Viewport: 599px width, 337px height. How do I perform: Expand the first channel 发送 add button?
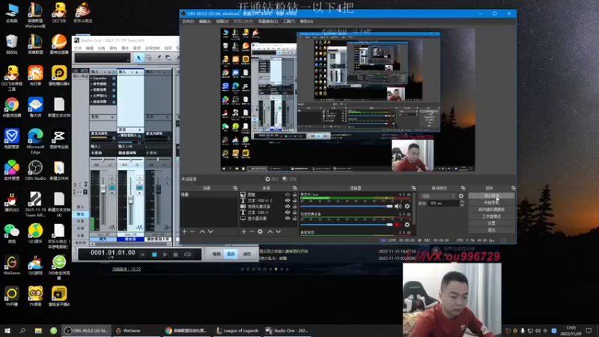click(x=112, y=117)
